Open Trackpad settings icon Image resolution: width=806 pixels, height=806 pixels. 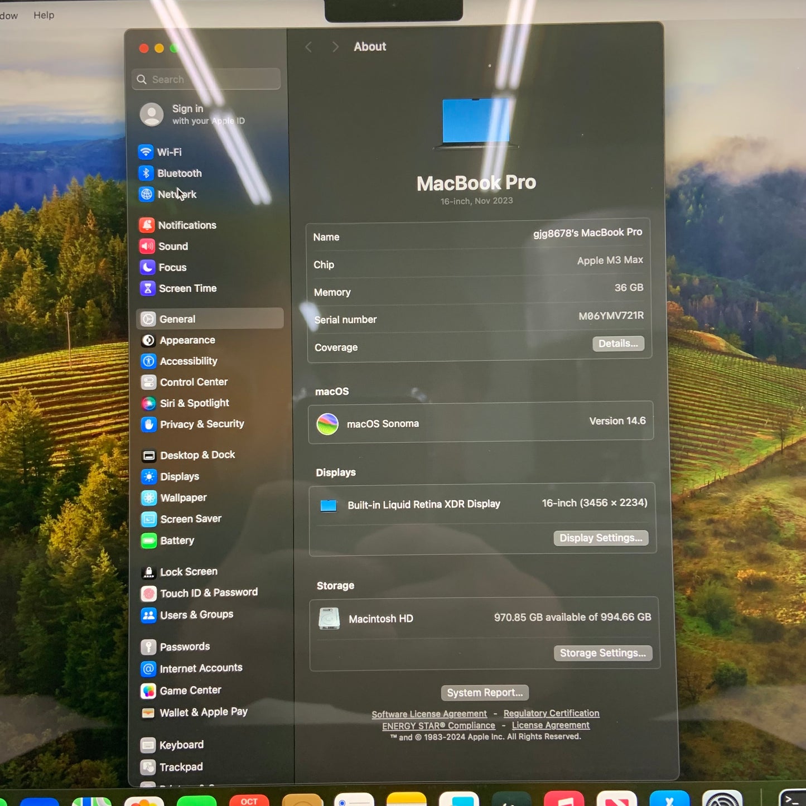pos(148,768)
